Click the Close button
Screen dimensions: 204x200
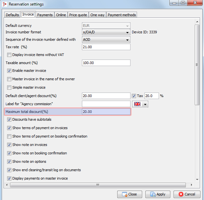point(130,194)
